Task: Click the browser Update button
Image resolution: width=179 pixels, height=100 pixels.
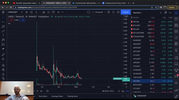Action: pyautogui.click(x=173, y=7)
